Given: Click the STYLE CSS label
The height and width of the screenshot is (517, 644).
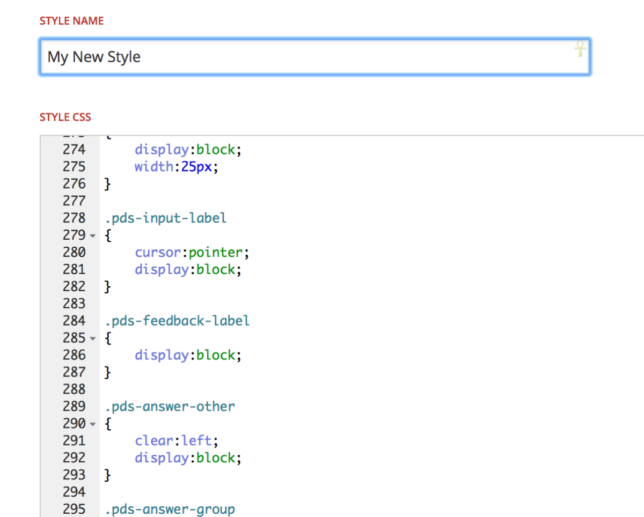Looking at the screenshot, I should point(65,117).
